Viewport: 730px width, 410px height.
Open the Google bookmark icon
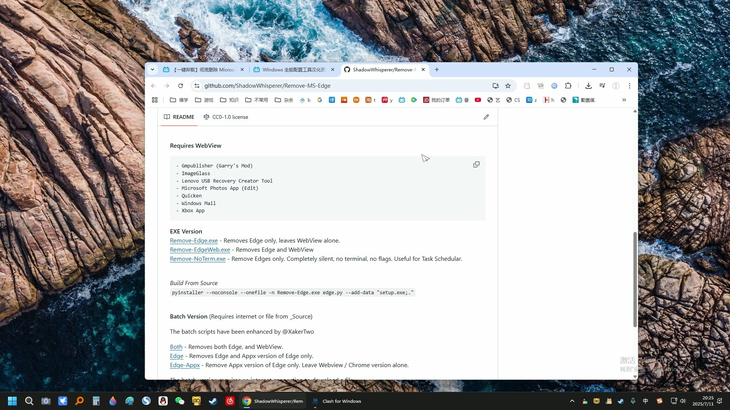(x=320, y=100)
